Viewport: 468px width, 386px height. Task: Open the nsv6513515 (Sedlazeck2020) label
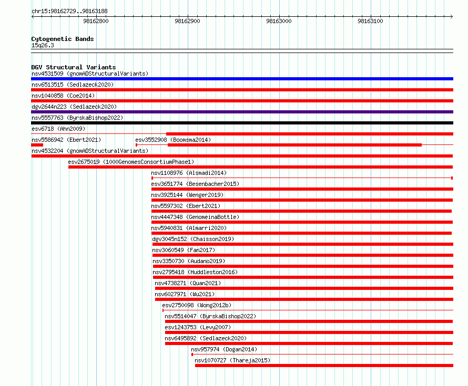coord(73,85)
